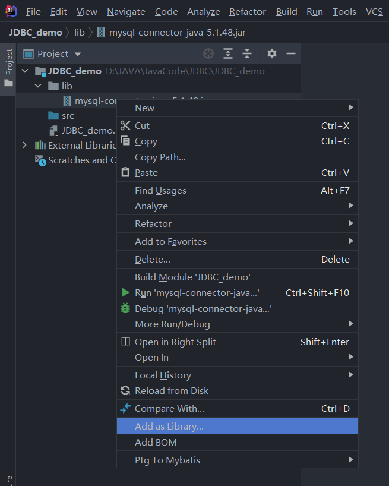389x486 pixels.
Task: Hide the Project panel with minus icon
Action: [x=291, y=53]
